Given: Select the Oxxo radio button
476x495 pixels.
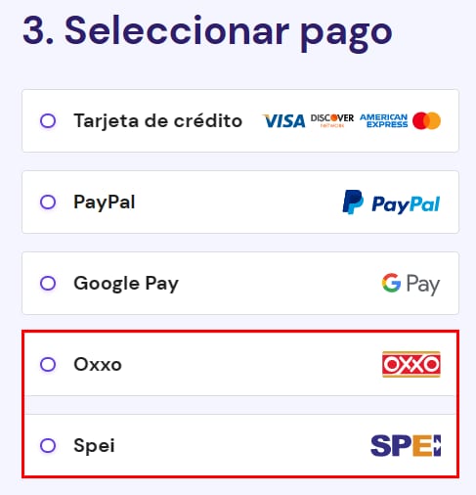Looking at the screenshot, I should click(48, 364).
